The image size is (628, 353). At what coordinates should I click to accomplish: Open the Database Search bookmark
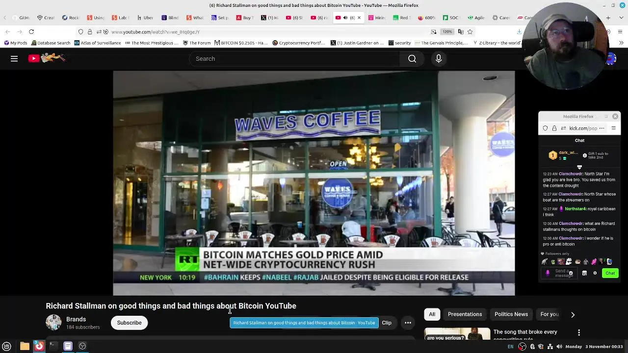(50, 43)
